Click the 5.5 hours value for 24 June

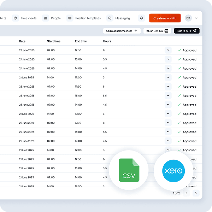(105, 59)
